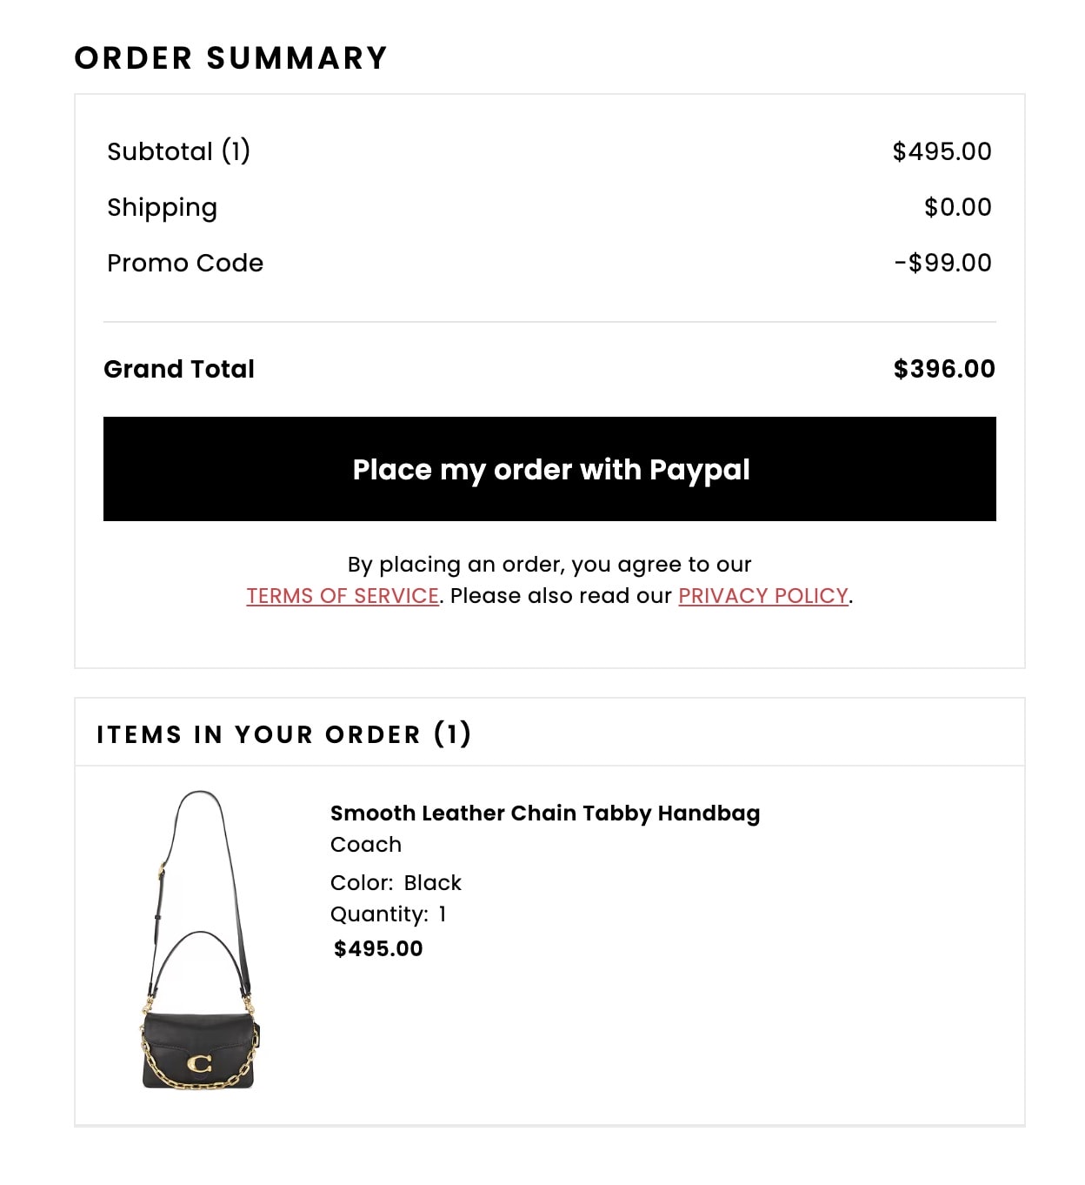Click the Grand Total label
Viewport: 1085px width, 1185px height.
point(179,369)
